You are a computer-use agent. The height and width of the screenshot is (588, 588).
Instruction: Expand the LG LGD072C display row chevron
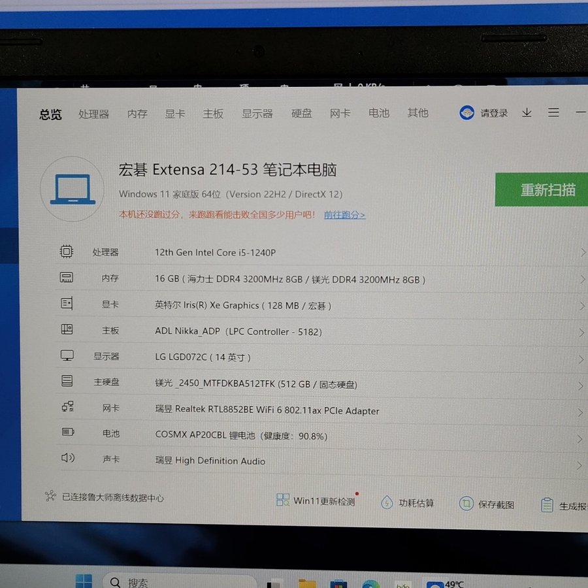(x=581, y=359)
